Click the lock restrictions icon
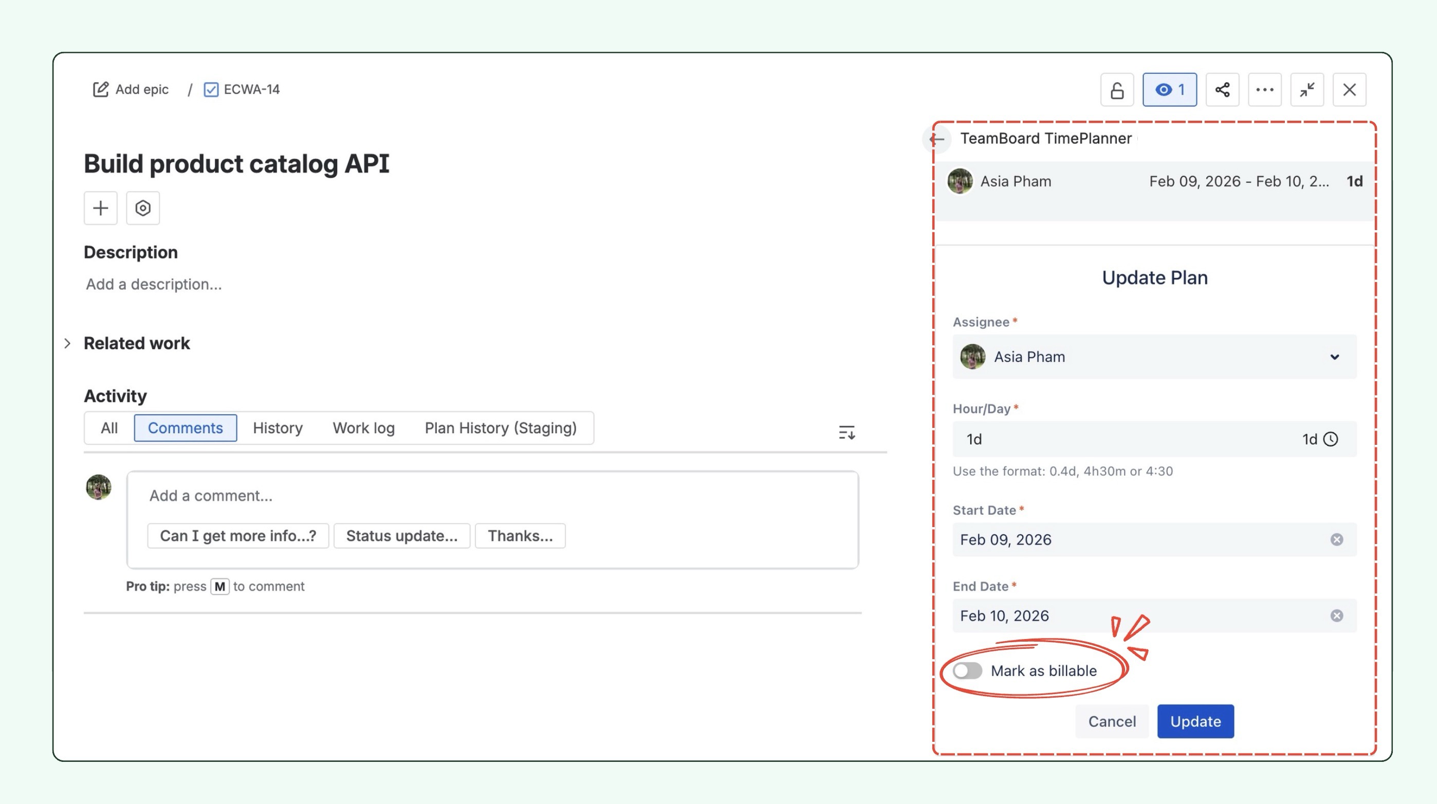This screenshot has width=1437, height=804. point(1117,90)
